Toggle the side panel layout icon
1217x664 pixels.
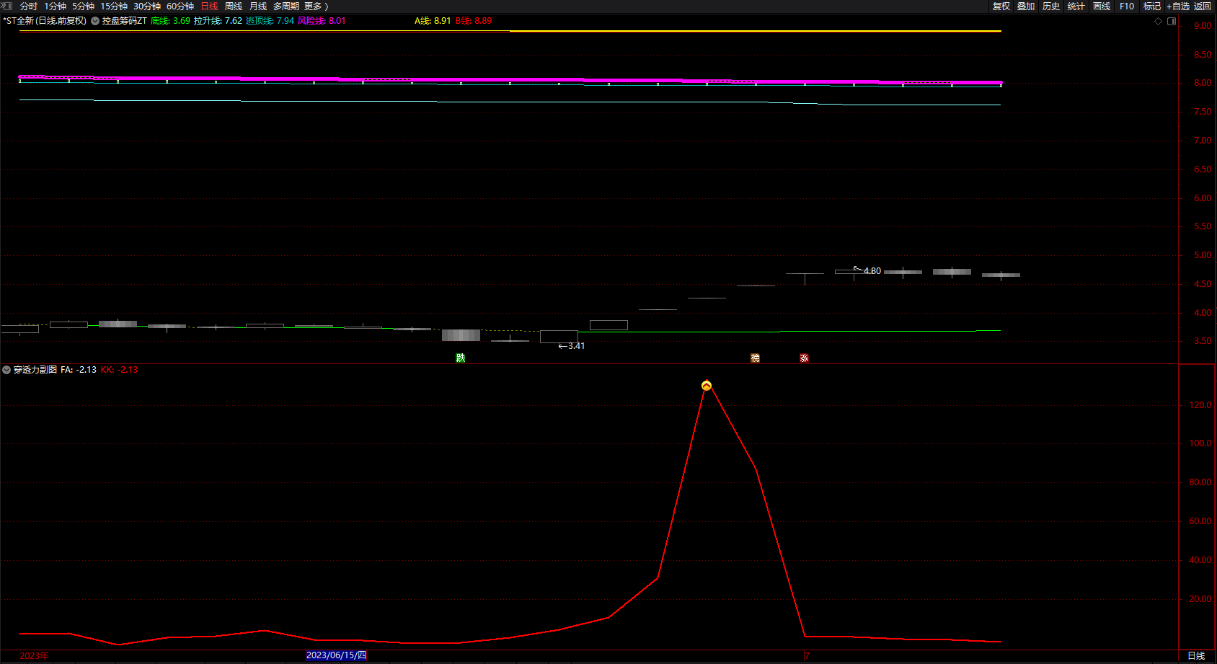coord(1172,21)
